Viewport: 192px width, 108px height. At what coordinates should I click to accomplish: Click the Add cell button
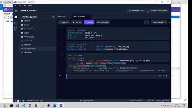64,22
